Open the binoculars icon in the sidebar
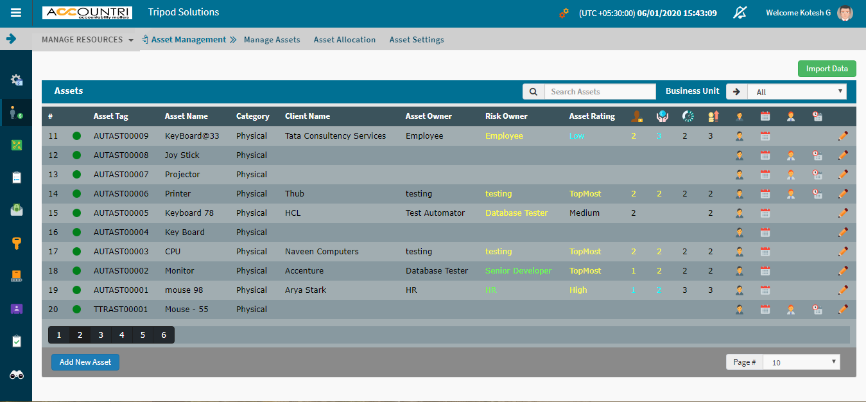The width and height of the screenshot is (866, 402). tap(17, 374)
